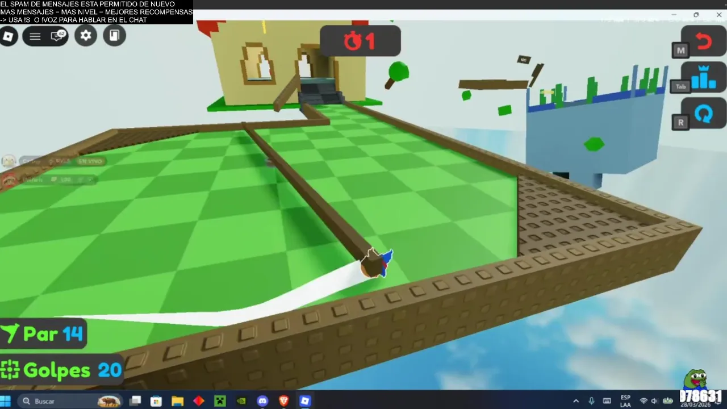Click the red undo arrow button
The image size is (727, 409).
(703, 42)
